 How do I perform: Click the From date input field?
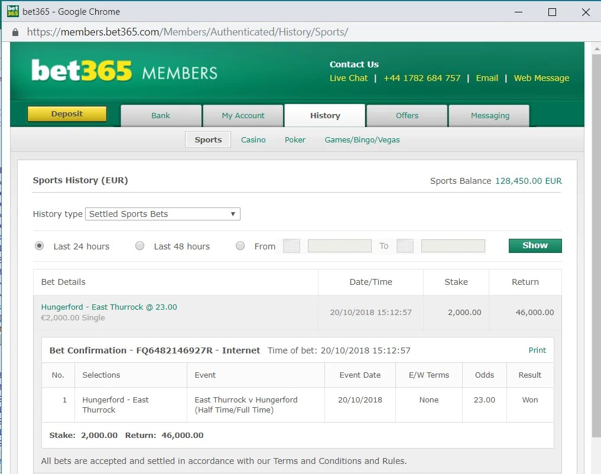point(340,246)
